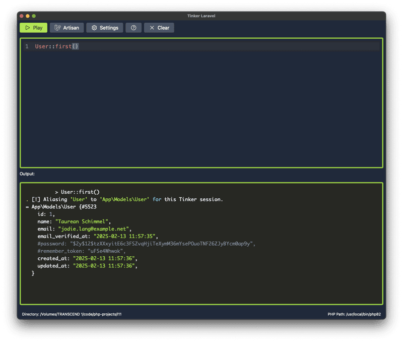Click the Laravel logo on Artisan button
This screenshot has height=342, width=403.
(x=58, y=28)
